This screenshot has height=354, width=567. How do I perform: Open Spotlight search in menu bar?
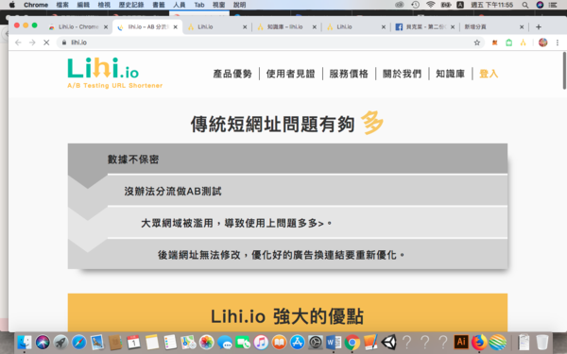pyautogui.click(x=525, y=5)
